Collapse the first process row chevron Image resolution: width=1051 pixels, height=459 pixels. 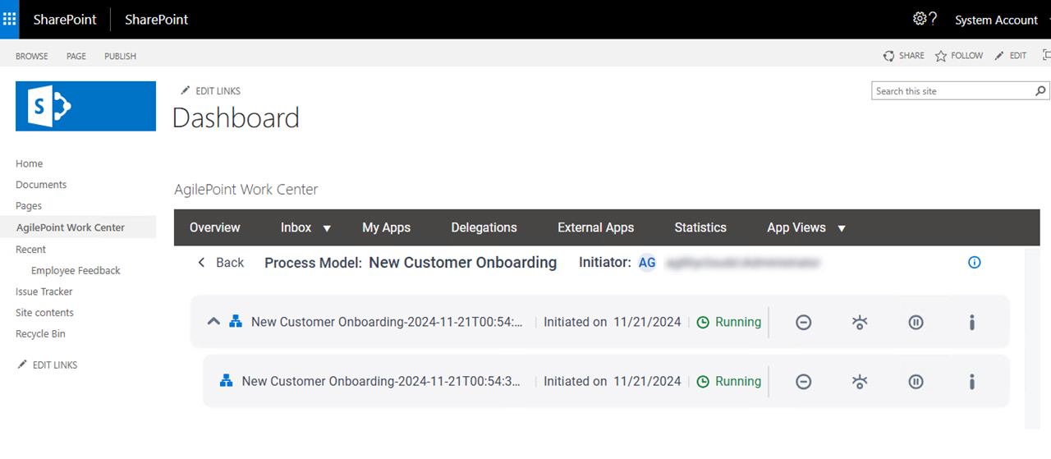[213, 322]
